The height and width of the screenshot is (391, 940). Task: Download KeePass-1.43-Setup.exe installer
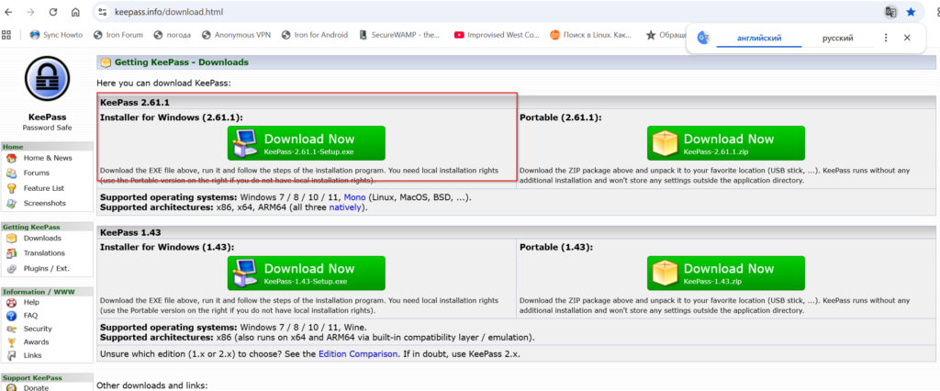click(x=307, y=273)
